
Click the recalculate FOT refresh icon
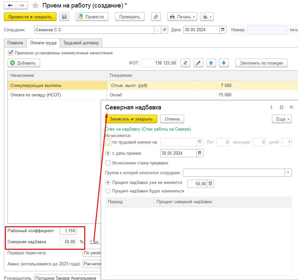185,63
